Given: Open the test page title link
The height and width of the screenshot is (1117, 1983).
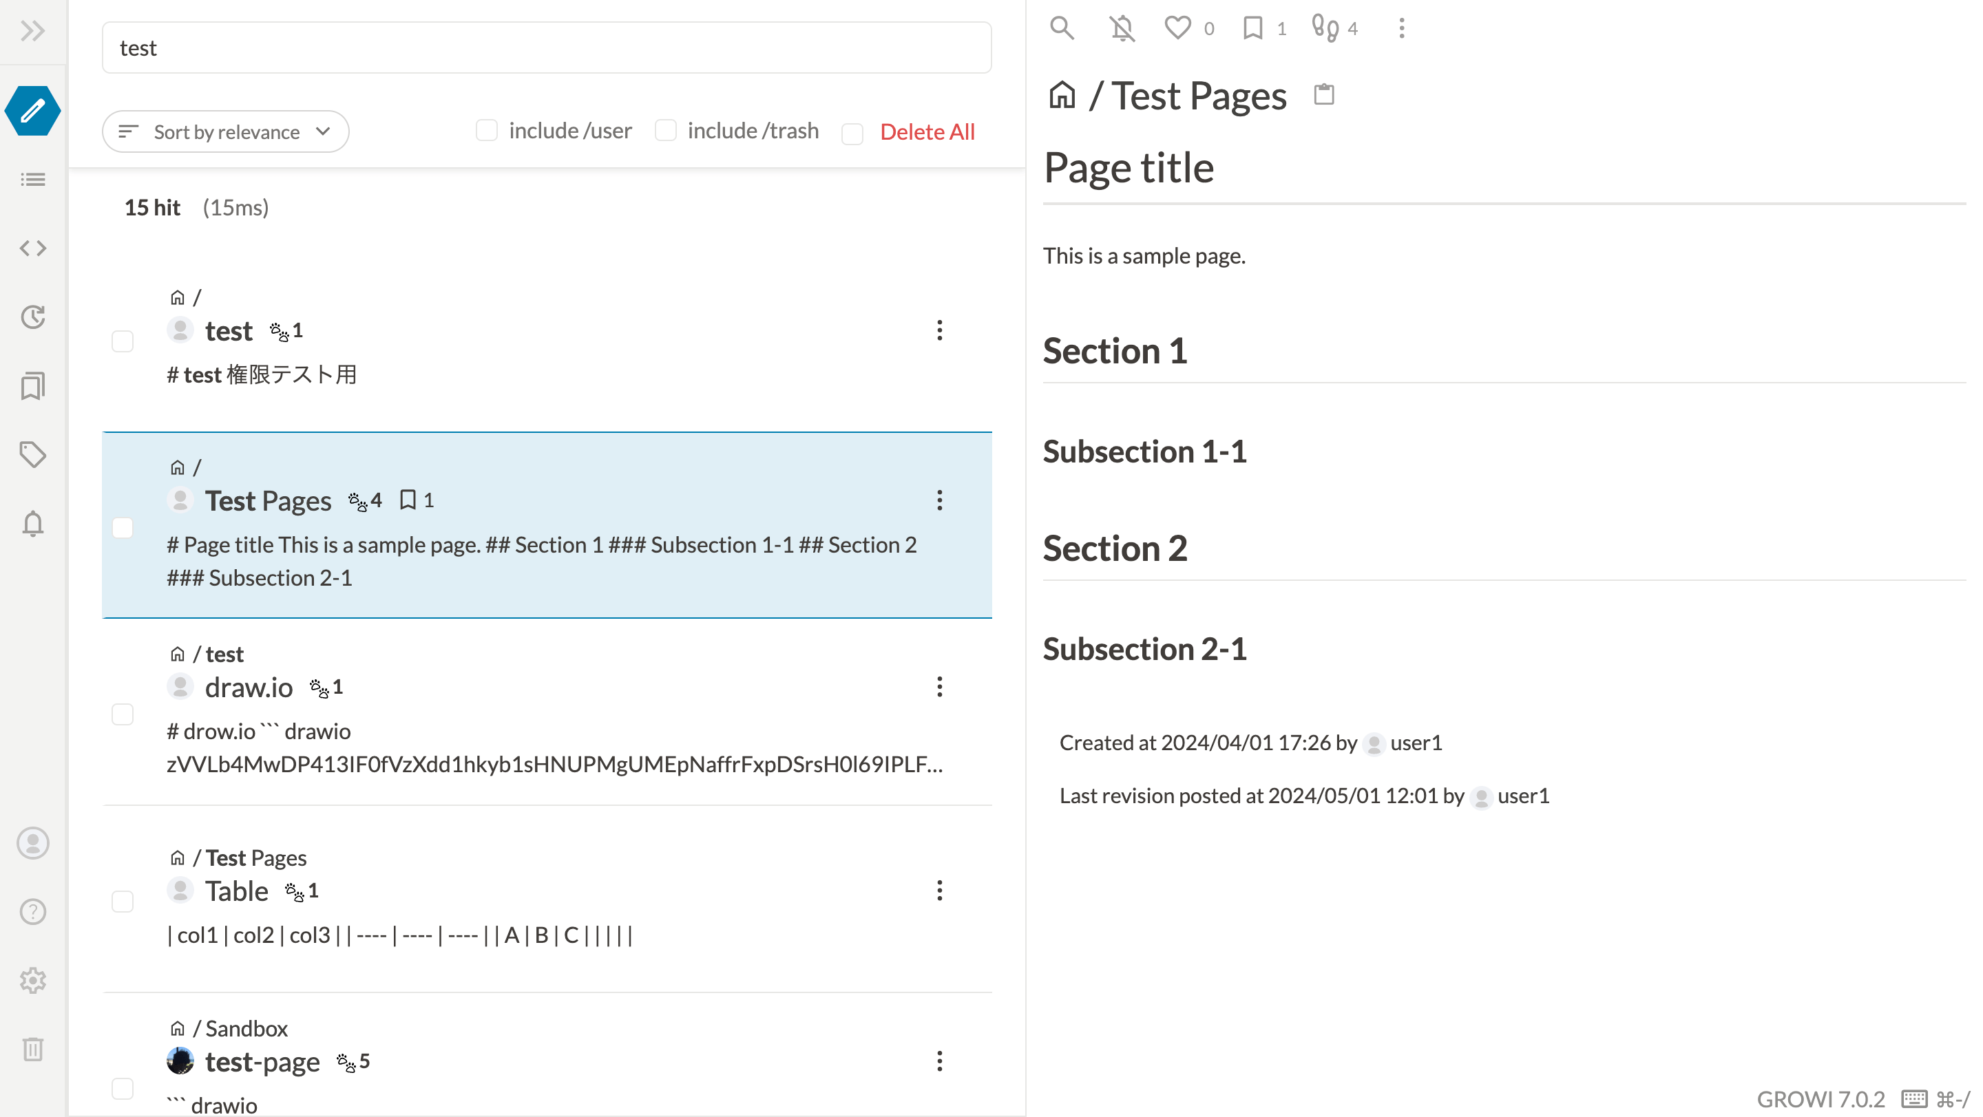Looking at the screenshot, I should (229, 331).
